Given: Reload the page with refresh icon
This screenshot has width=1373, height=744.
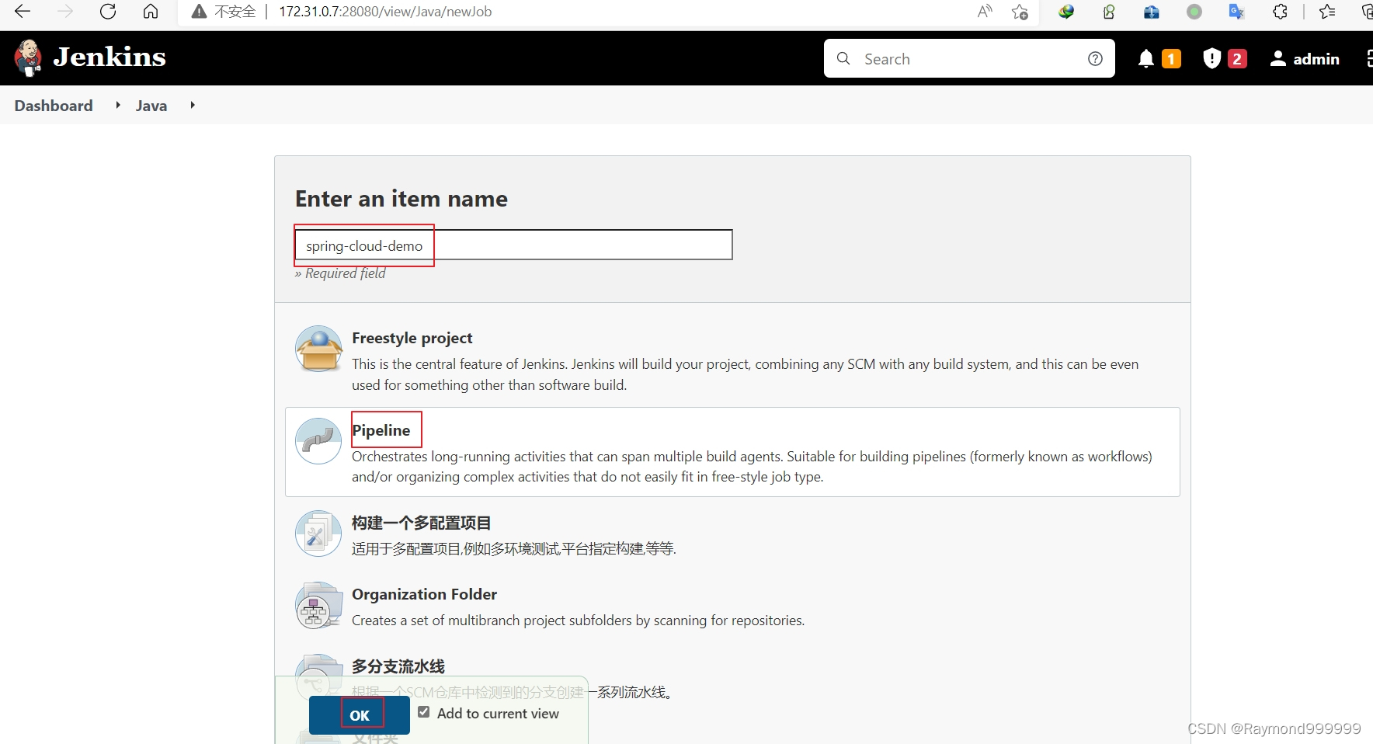Looking at the screenshot, I should 108,12.
